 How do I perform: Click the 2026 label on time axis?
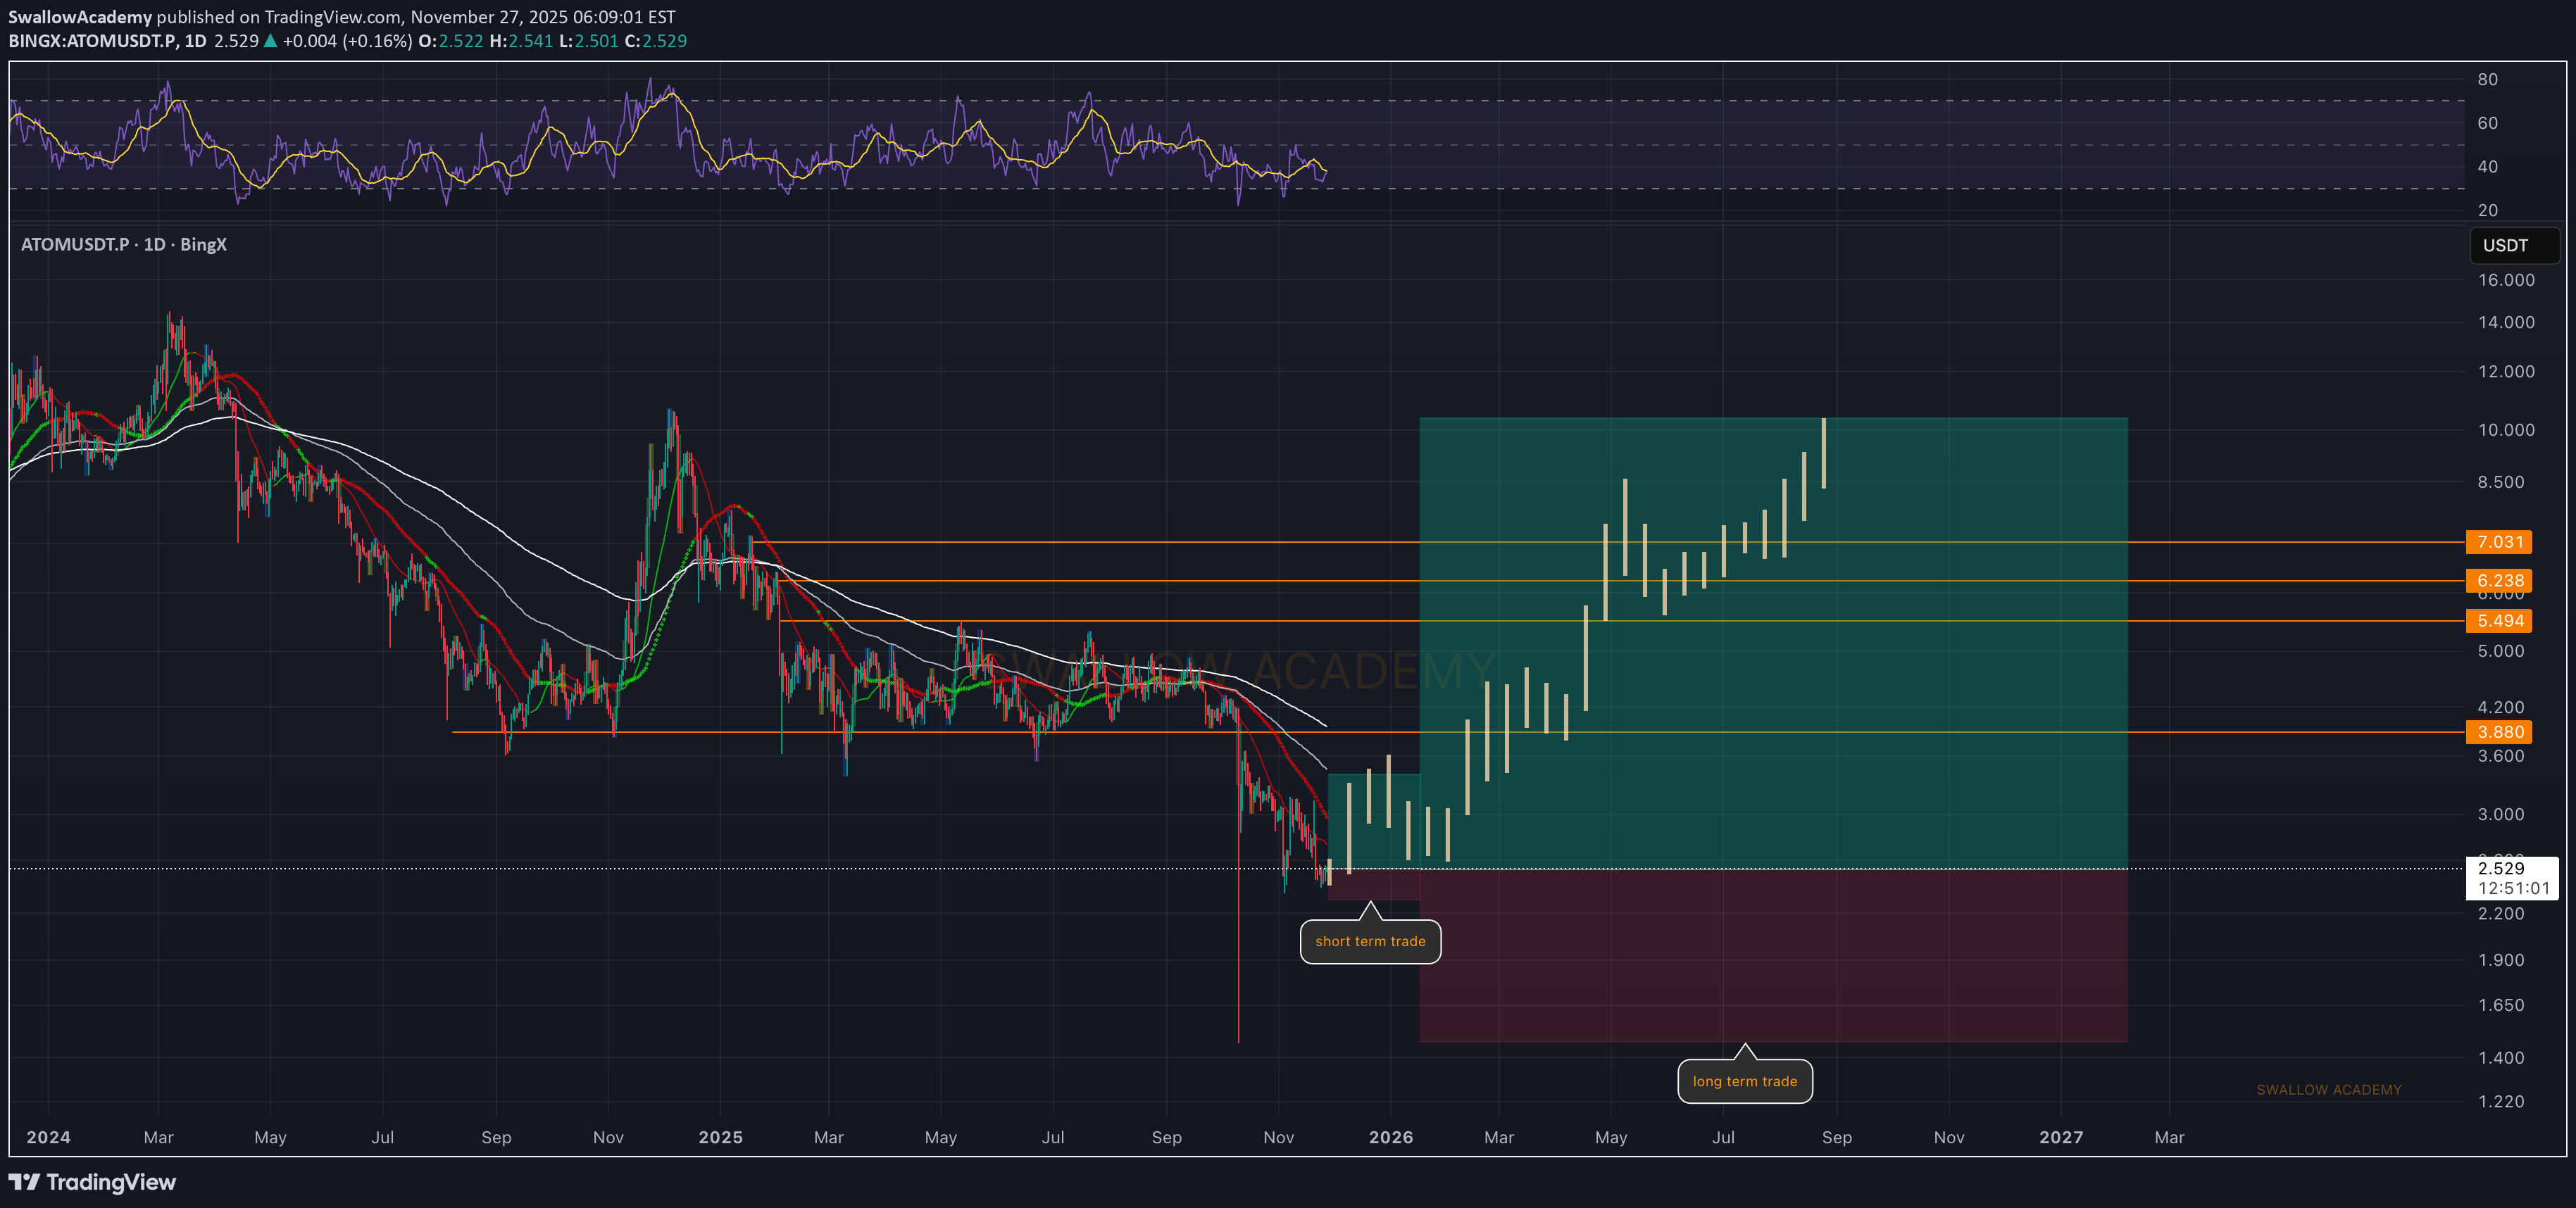(1391, 1137)
